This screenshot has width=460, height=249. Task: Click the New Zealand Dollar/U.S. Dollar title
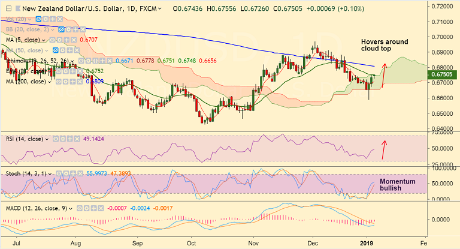click(72, 8)
